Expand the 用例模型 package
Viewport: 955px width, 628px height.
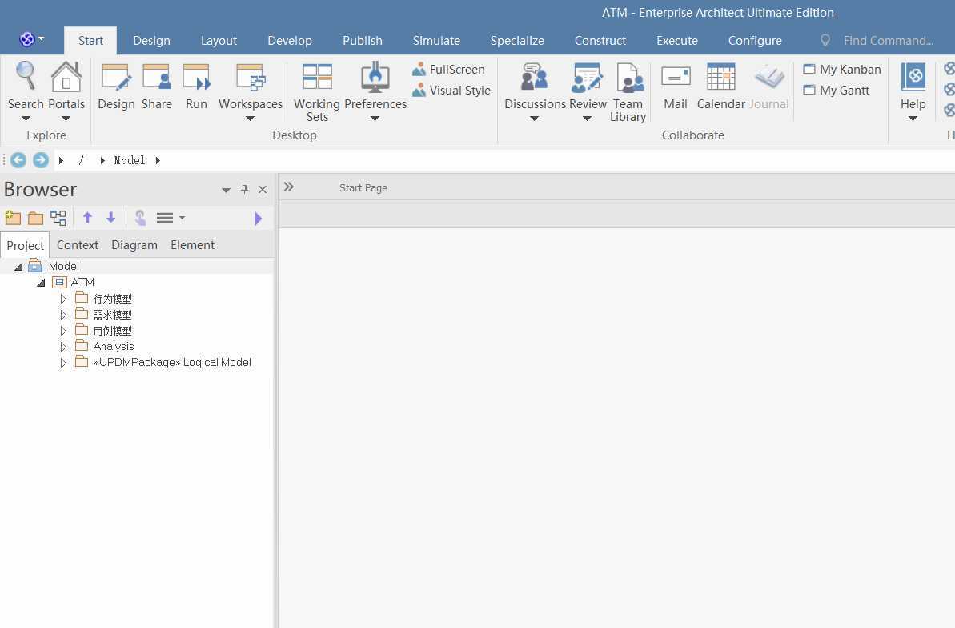pos(63,331)
